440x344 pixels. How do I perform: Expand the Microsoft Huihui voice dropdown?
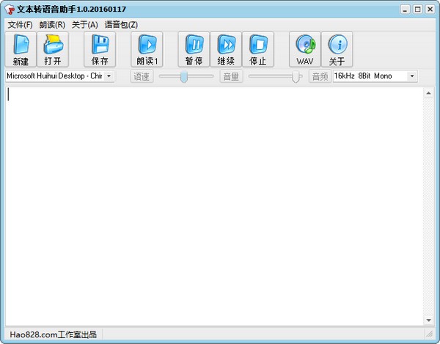109,76
